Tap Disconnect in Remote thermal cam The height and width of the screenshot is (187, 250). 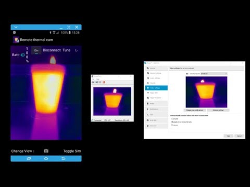[x=52, y=50]
